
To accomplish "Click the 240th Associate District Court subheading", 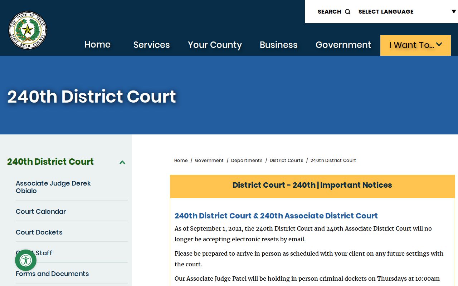I will click(x=276, y=216).
